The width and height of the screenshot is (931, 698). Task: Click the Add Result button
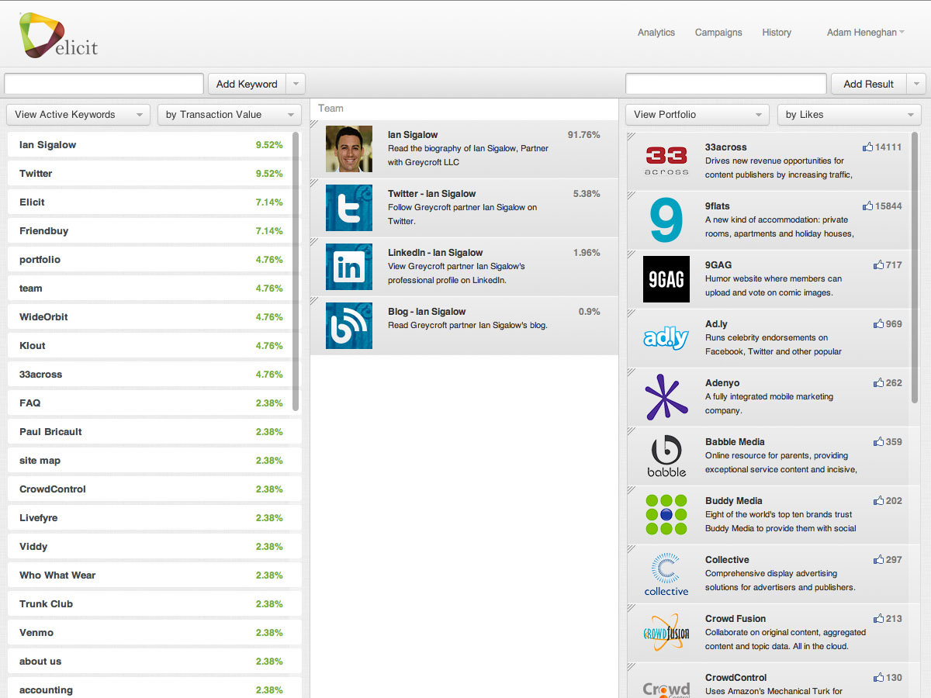point(869,84)
